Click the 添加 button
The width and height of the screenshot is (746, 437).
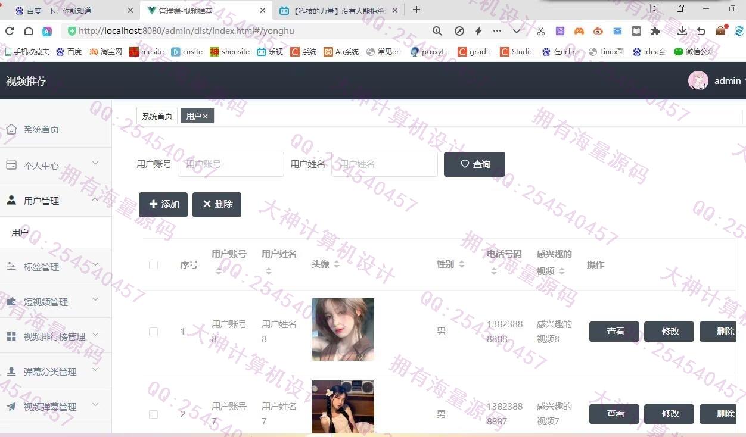[163, 204]
